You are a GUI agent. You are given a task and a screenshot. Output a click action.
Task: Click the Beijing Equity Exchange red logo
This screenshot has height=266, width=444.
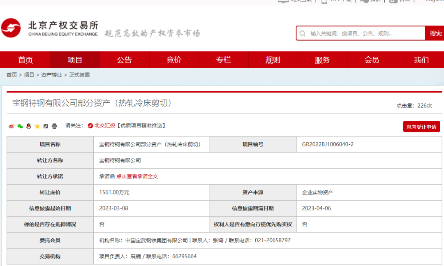click(x=11, y=28)
